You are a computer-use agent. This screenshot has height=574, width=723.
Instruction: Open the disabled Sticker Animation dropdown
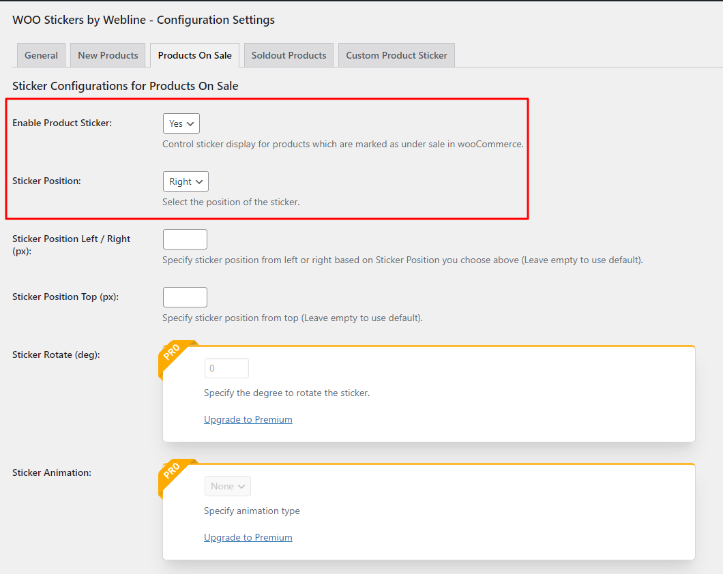point(228,486)
